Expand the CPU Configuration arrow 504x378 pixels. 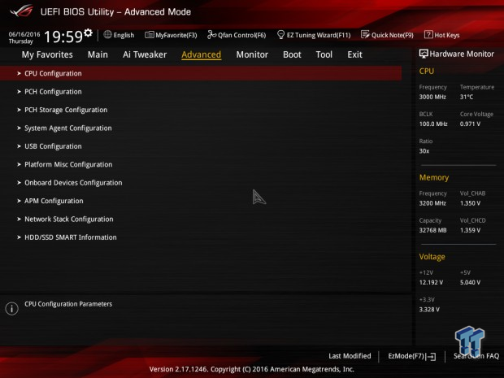(19, 74)
